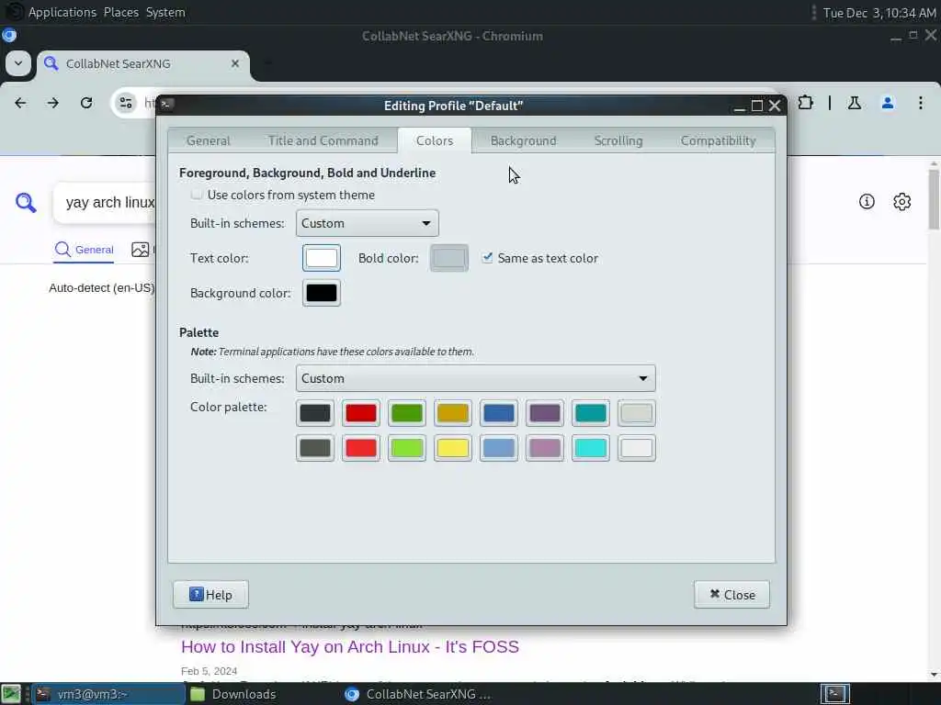Select the Colors tab

[435, 140]
